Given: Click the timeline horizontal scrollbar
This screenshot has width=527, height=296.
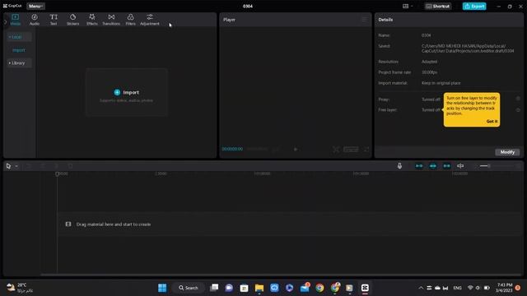Looking at the screenshot, I should [x=282, y=275].
